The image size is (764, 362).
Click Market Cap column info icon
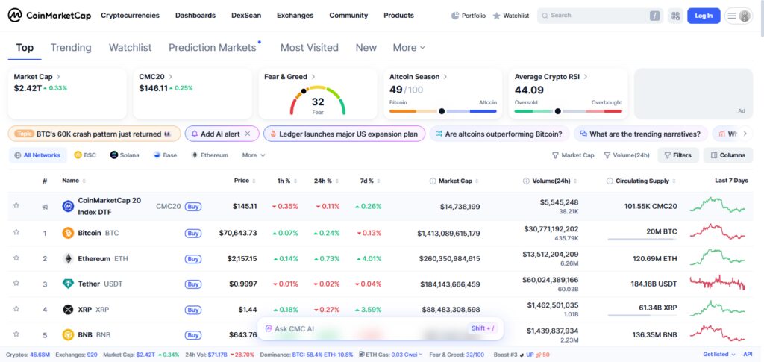433,181
